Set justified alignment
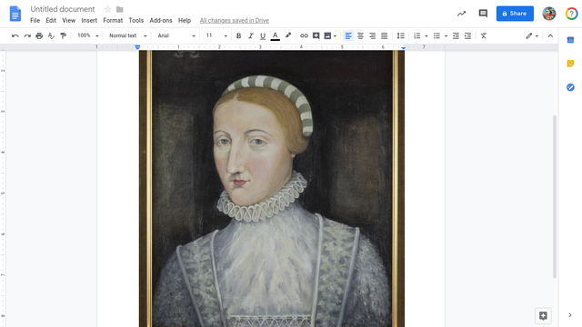Image resolution: width=582 pixels, height=327 pixels. pyautogui.click(x=384, y=36)
